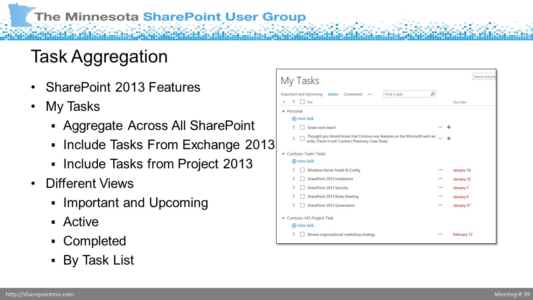Switch to Important and Upcoming view
The width and height of the screenshot is (533, 300).
[x=301, y=94]
